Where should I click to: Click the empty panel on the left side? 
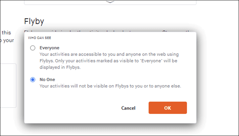[8, 85]
